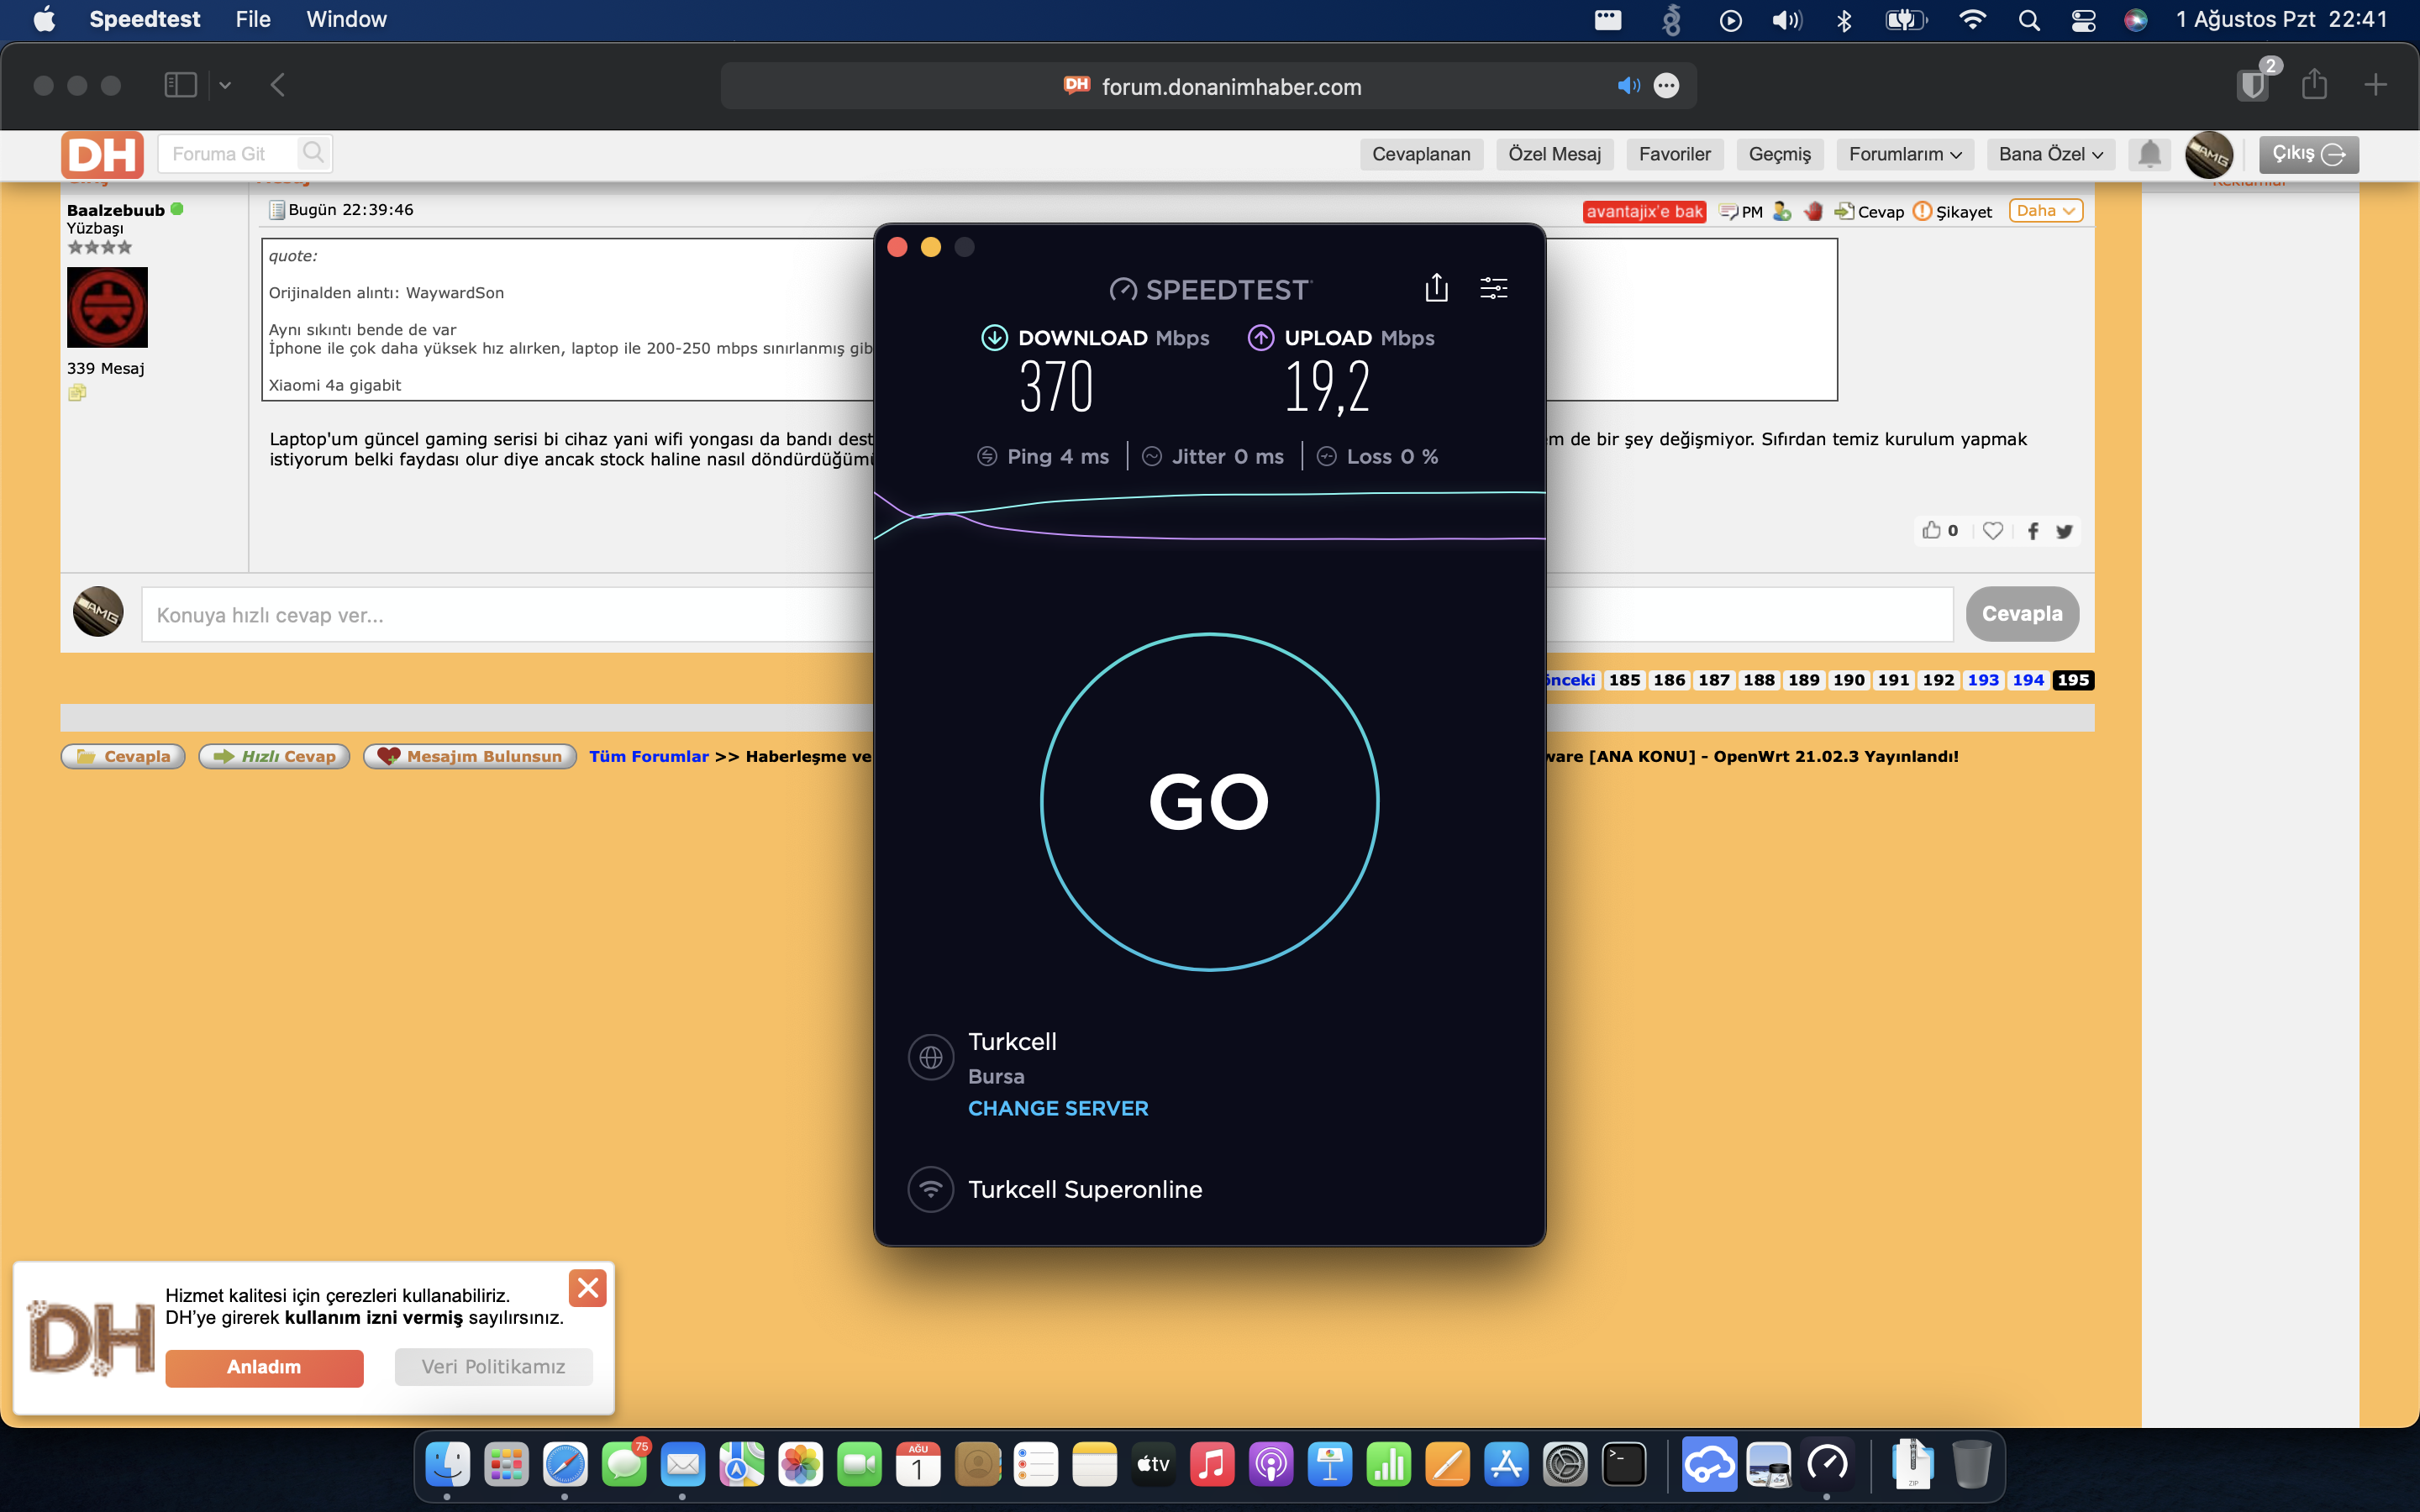The width and height of the screenshot is (2420, 1512).
Task: Click the Hızlı Cevap button
Action: click(x=274, y=756)
